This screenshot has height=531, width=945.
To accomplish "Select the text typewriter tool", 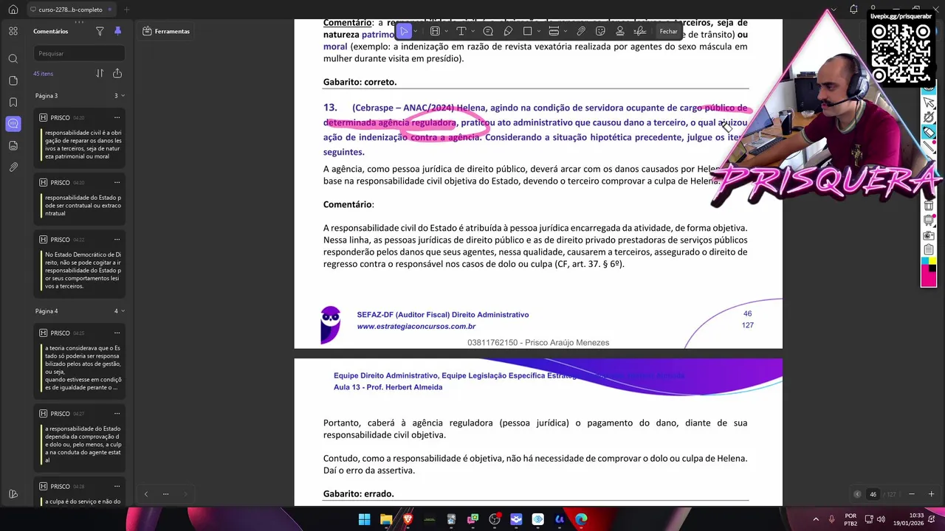I will point(461,31).
